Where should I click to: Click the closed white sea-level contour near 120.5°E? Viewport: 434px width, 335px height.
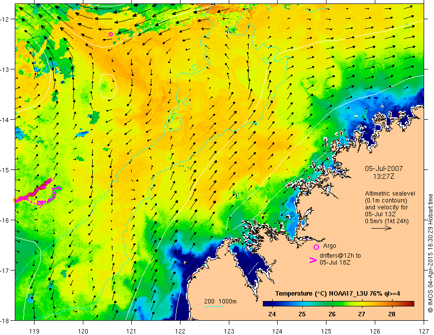pyautogui.click(x=108, y=86)
